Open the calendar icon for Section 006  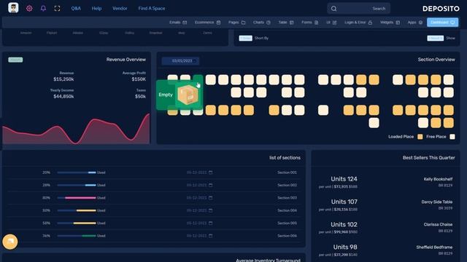point(211,236)
